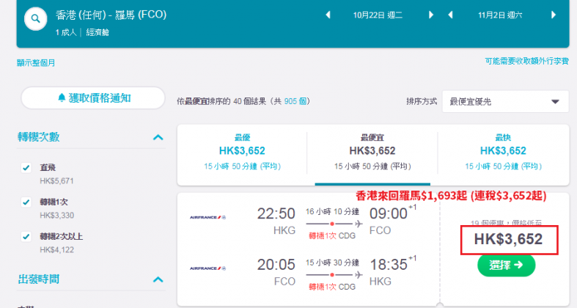Screen dimensions: 577x308
Task: Collapse the 出發時間 filter section
Action: (158, 279)
